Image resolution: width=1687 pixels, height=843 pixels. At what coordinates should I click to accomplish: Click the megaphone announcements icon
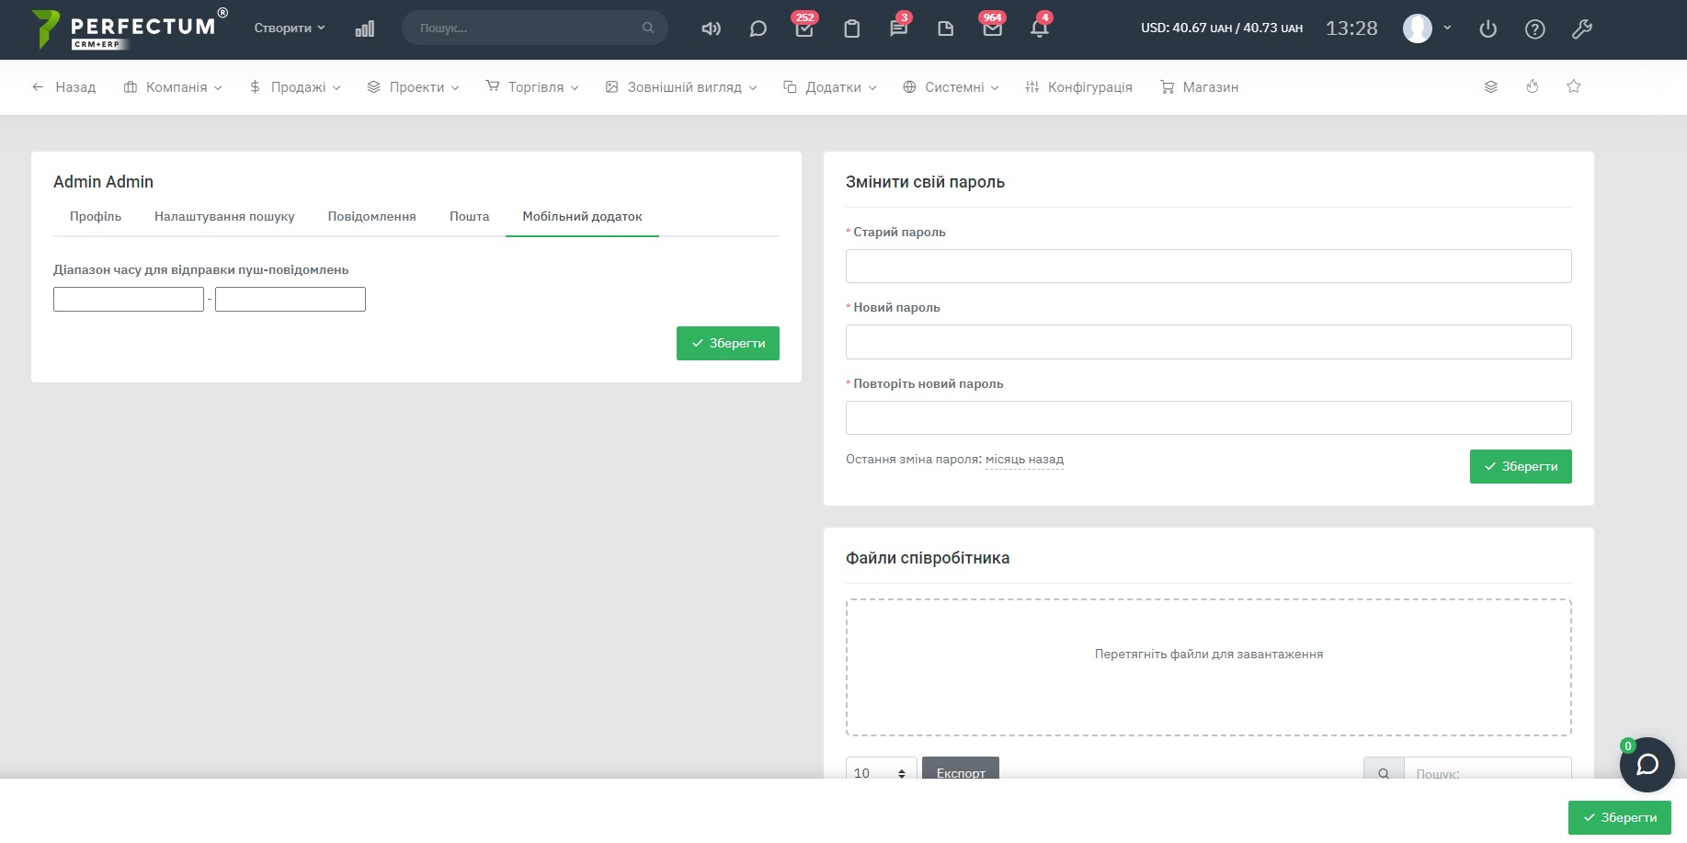pyautogui.click(x=711, y=28)
